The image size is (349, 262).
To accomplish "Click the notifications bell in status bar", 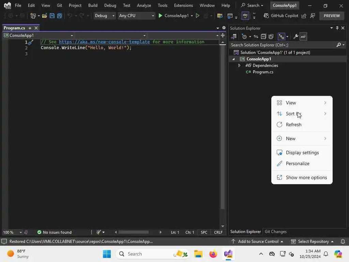I will point(343,242).
